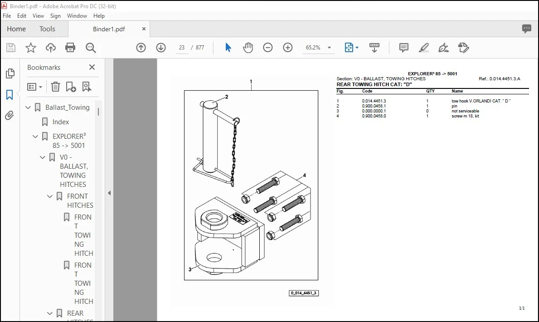
Task: Open the sign document pen tool
Action: (443, 48)
